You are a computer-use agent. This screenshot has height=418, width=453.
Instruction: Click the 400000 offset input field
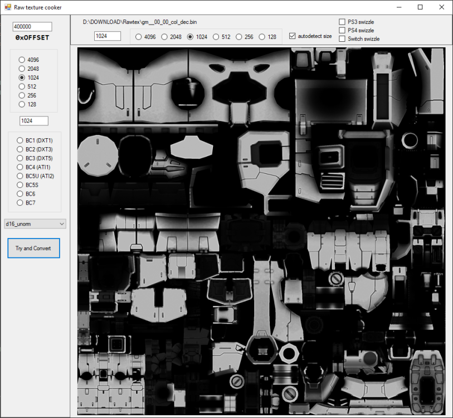(32, 27)
